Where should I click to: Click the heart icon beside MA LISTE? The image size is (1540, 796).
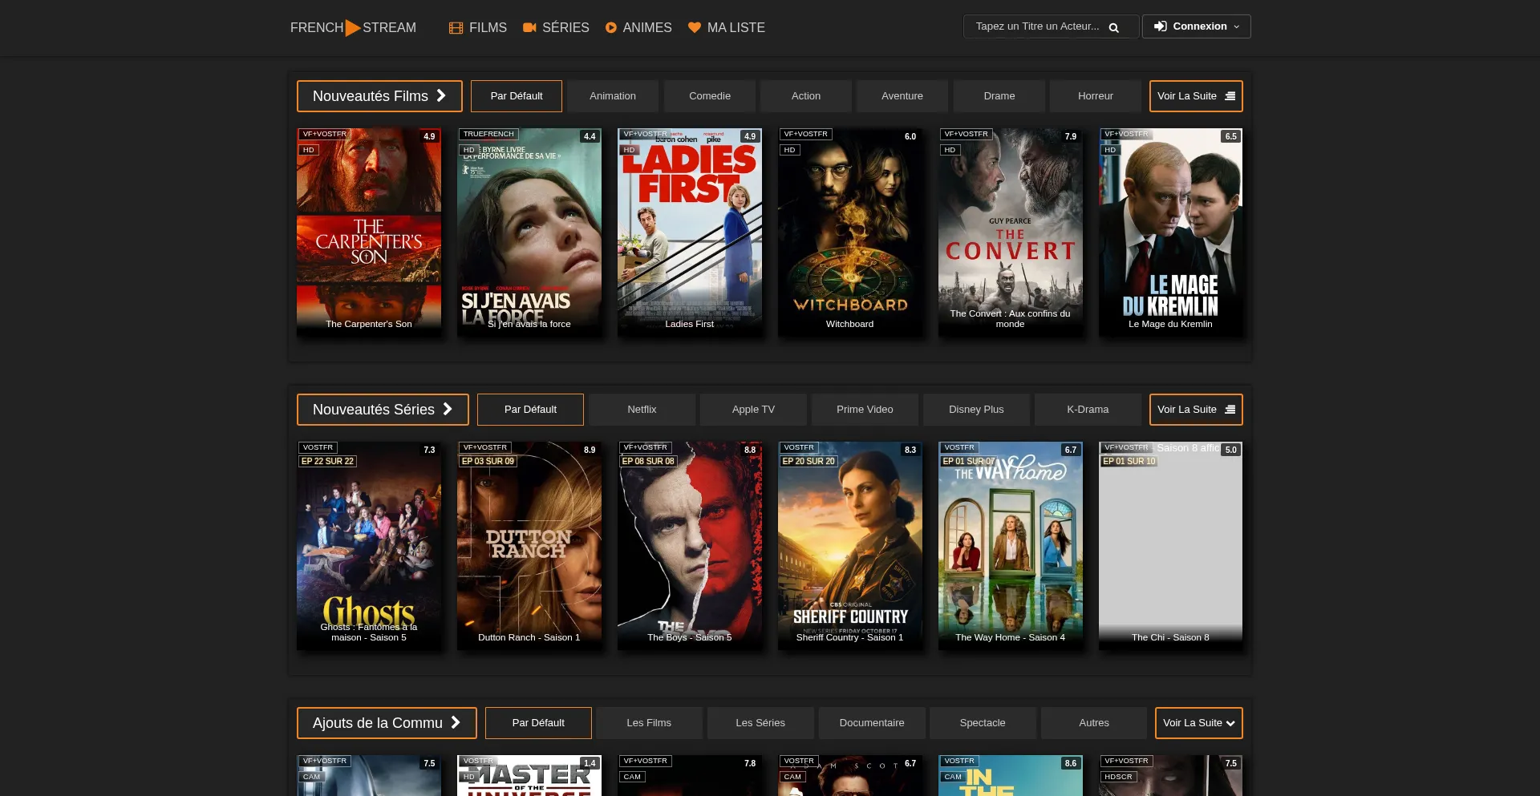click(x=695, y=27)
